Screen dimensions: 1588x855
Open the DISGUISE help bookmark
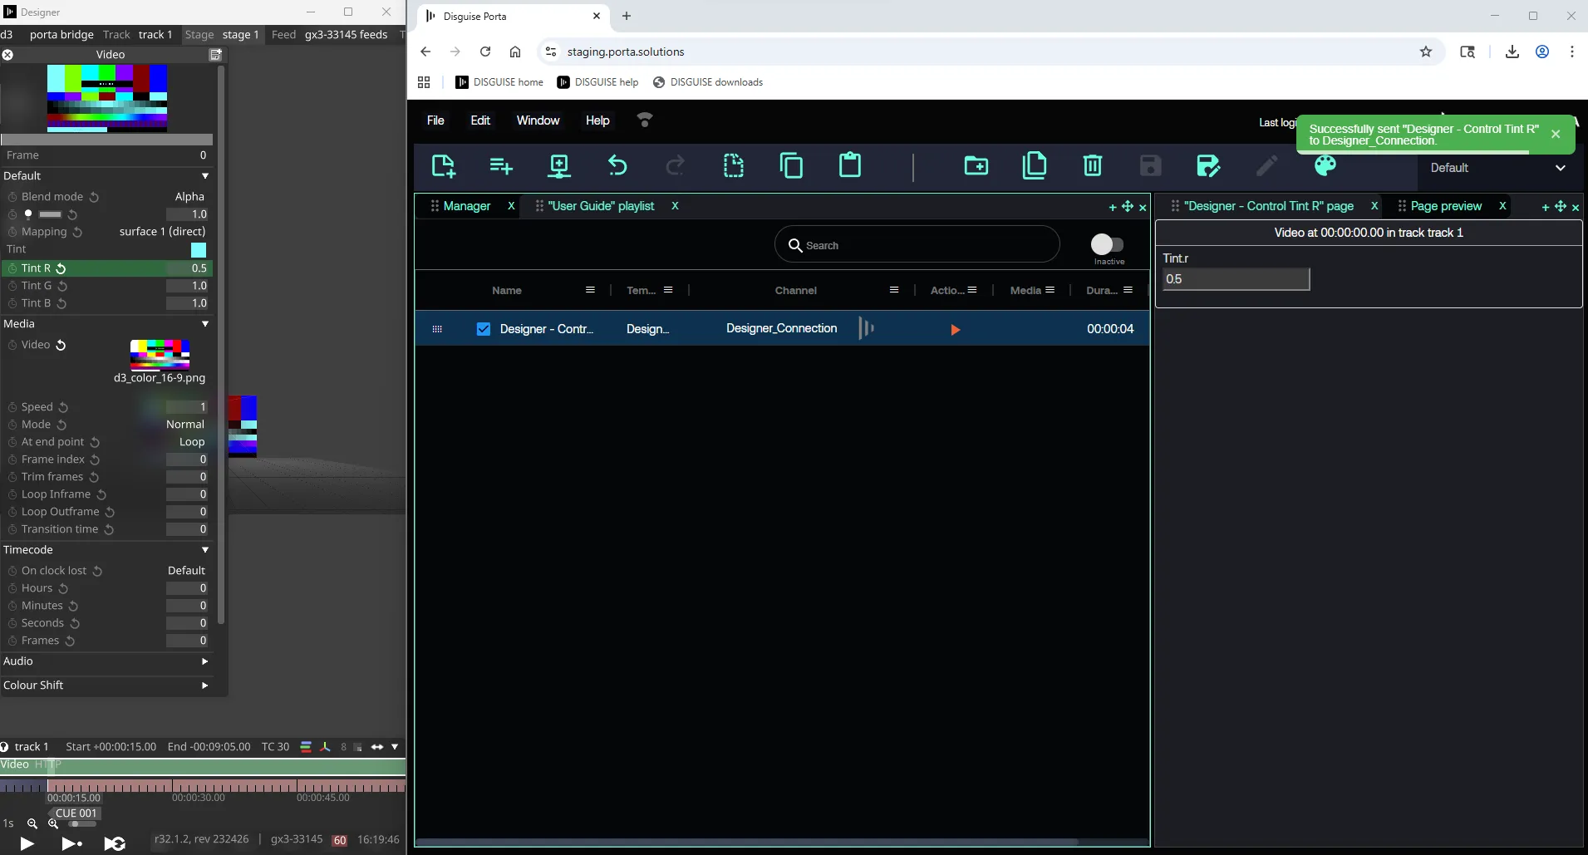pyautogui.click(x=597, y=82)
